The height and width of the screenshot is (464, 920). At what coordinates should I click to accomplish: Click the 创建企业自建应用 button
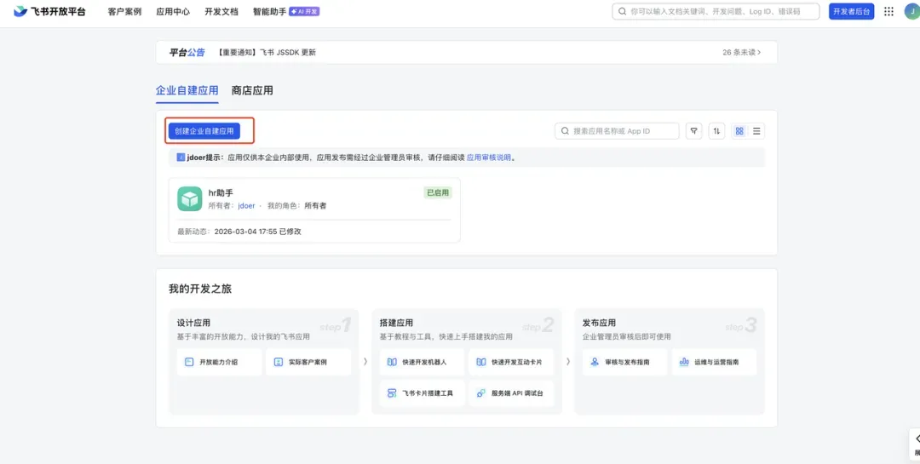pyautogui.click(x=204, y=131)
